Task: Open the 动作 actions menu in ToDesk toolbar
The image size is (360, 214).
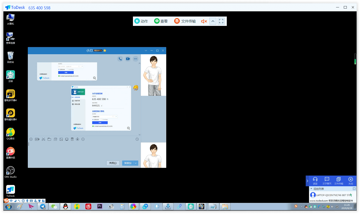Action: pos(141,21)
